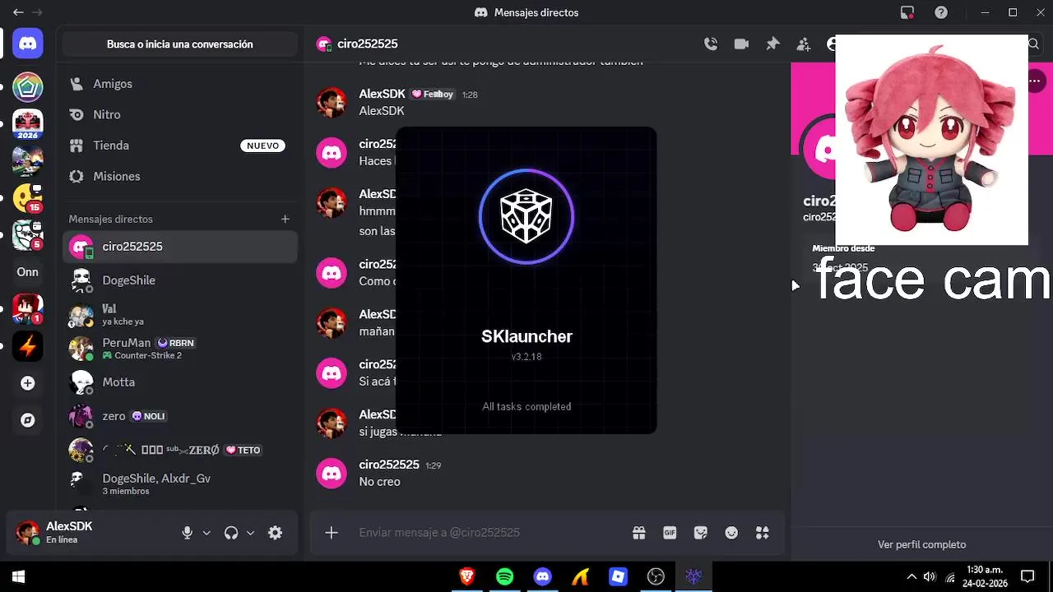The image size is (1053, 592).
Task: Open Spotify from taskbar
Action: 504,577
